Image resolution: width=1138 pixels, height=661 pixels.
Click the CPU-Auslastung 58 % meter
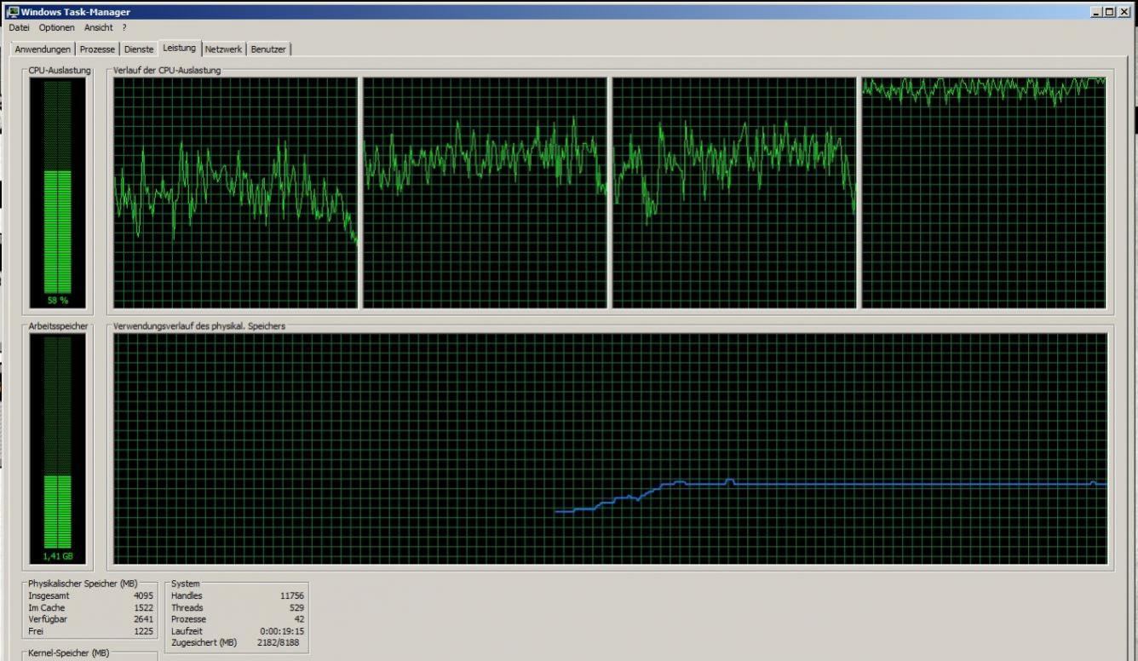pyautogui.click(x=58, y=193)
